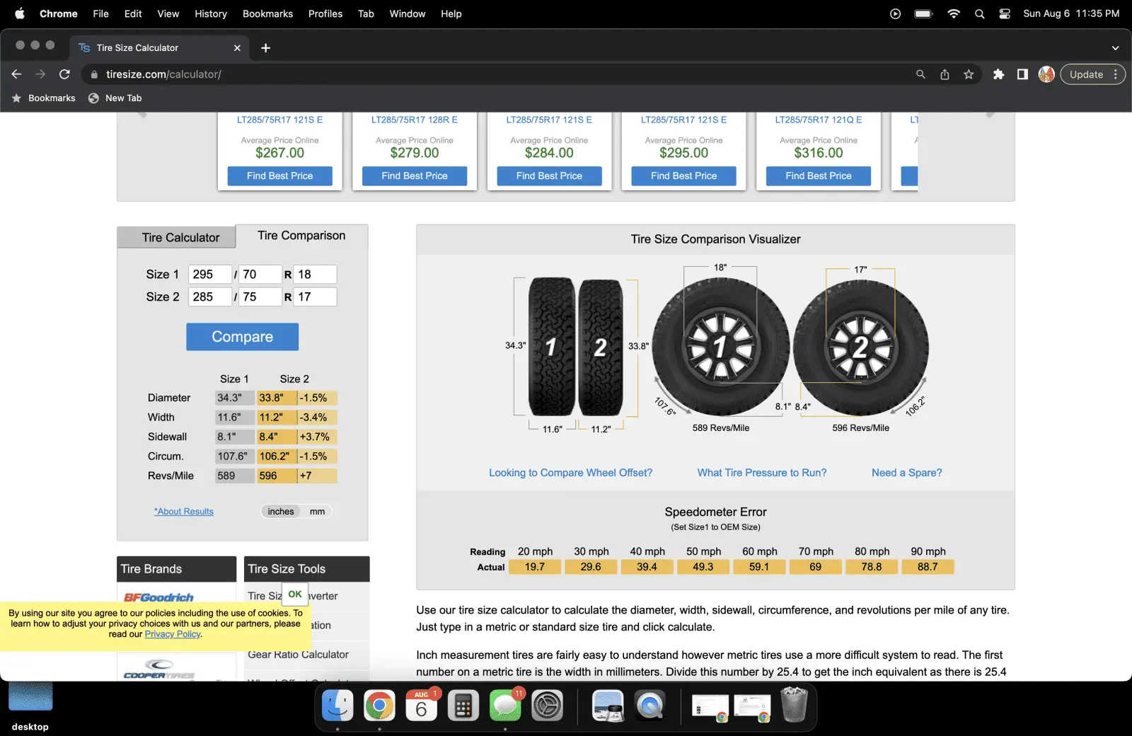This screenshot has height=736, width=1132.
Task: Click Size 2 width field 285
Action: [x=209, y=297]
